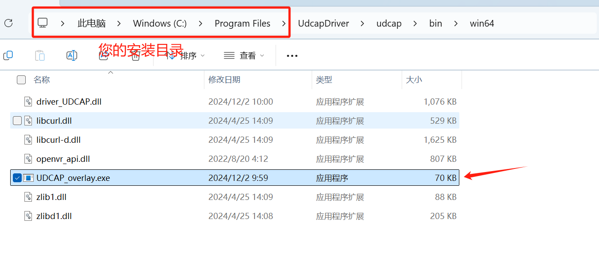
Task: Uncheck the checkbox beside UDCAP_overlay.exe
Action: 17,178
